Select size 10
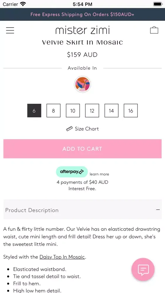 [73, 111]
